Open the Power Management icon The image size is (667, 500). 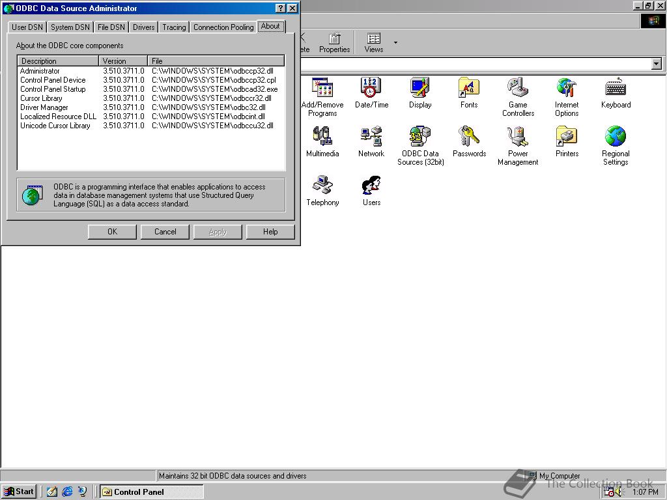tap(518, 145)
